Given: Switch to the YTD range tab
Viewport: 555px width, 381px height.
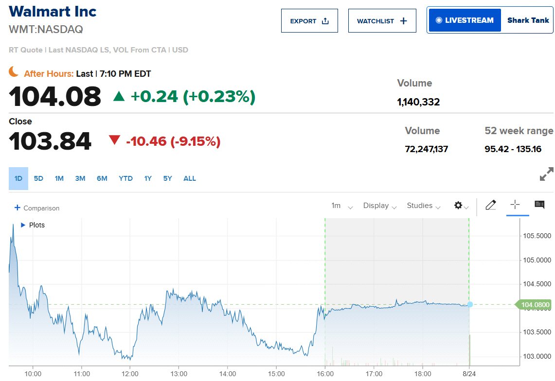Looking at the screenshot, I should 125,179.
